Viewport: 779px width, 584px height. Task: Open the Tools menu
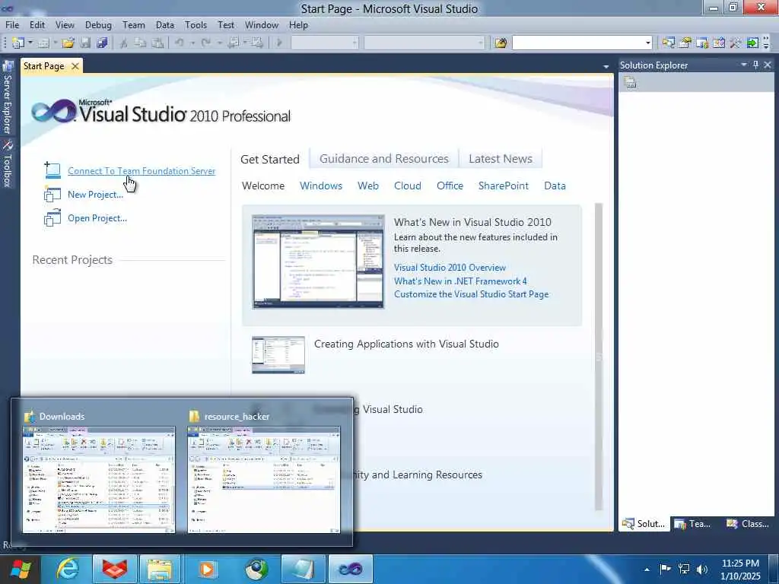point(196,25)
